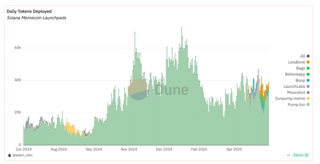This screenshot has height=164, width=320.
Task: Toggle the LetsBonk series legend label
Action: click(297, 62)
